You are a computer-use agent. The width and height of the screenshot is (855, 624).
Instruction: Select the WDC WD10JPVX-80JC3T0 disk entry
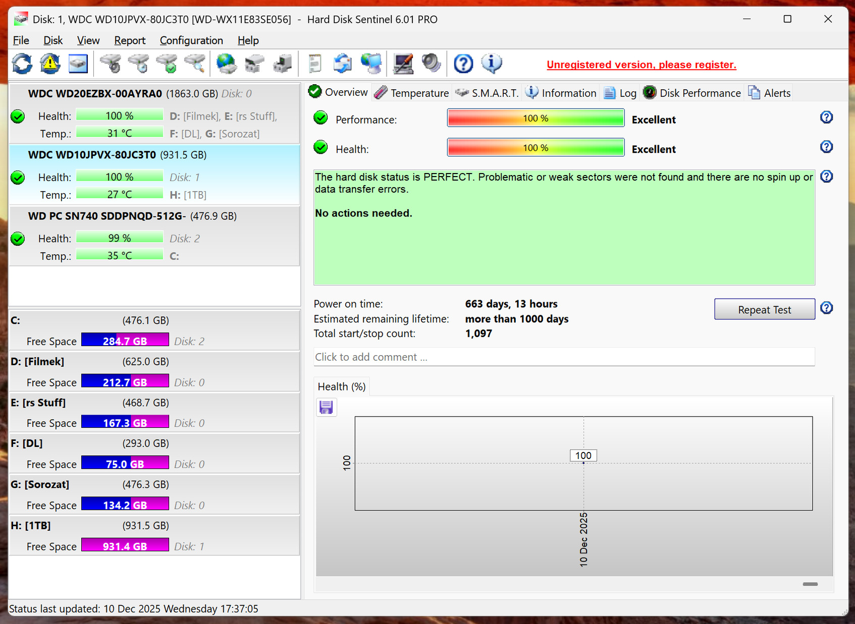pyautogui.click(x=154, y=175)
